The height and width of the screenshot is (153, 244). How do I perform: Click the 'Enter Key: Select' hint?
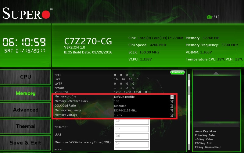point(206,135)
